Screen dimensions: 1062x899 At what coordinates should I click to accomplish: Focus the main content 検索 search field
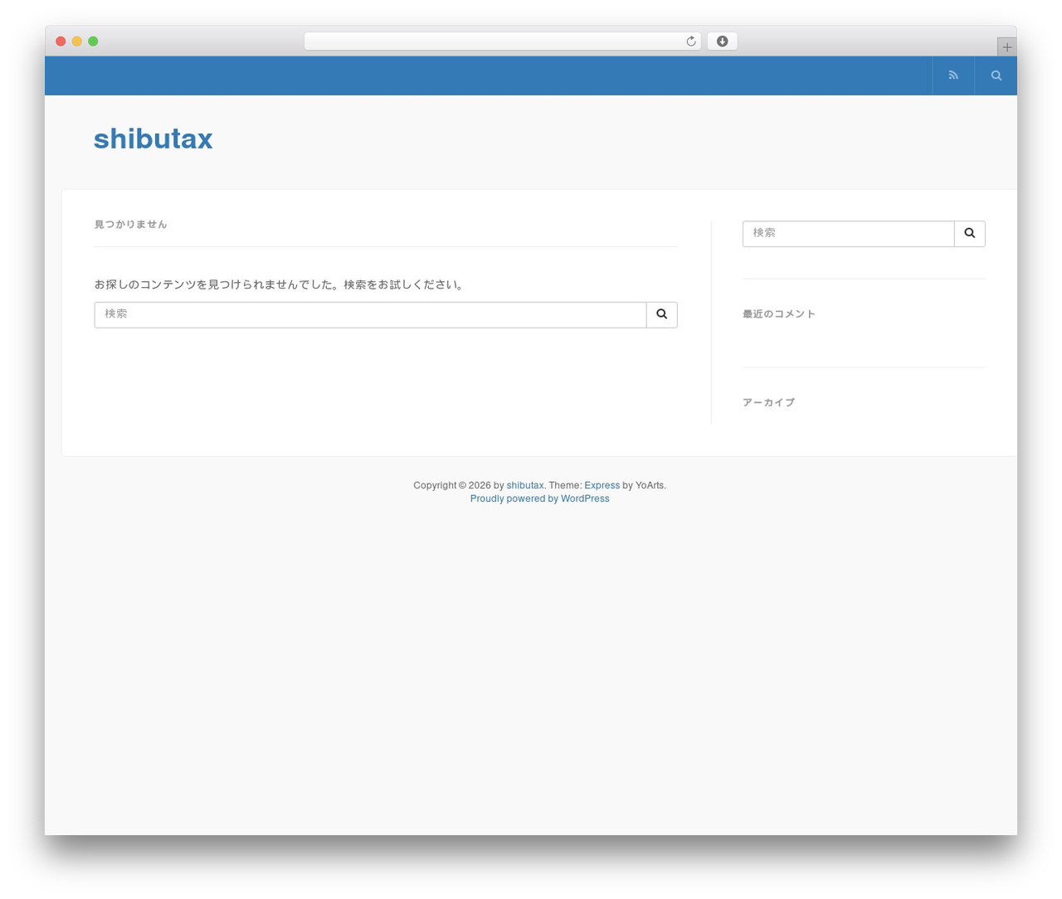tap(370, 314)
